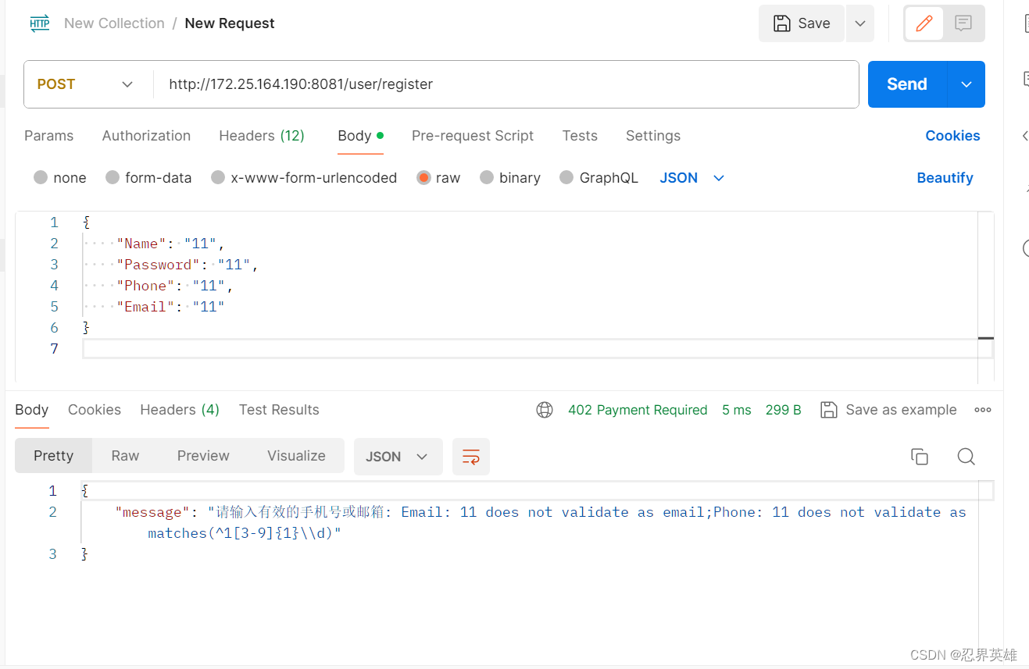Click the floppy icon on Save as example
Viewport: 1029px width, 669px height.
[x=829, y=410]
